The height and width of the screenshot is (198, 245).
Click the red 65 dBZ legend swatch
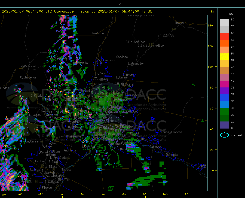pos(224,36)
